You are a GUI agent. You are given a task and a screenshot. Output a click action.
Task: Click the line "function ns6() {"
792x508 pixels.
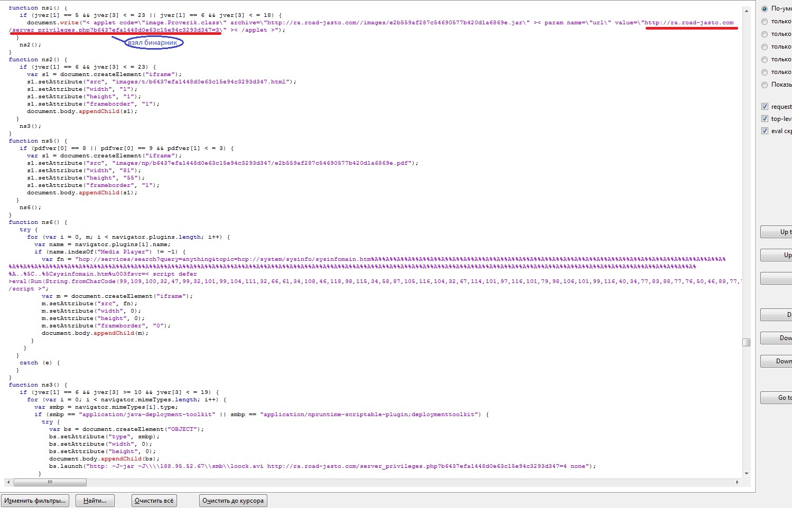click(38, 222)
